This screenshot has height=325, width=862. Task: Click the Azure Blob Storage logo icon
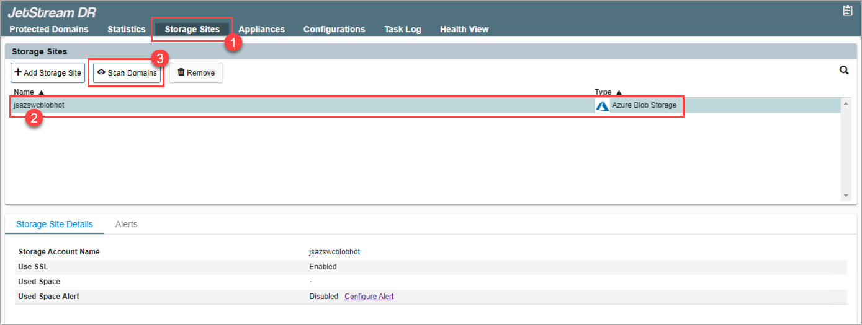pyautogui.click(x=602, y=106)
